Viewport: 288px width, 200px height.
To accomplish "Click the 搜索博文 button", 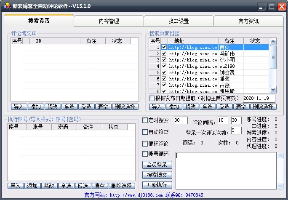I will (157, 175).
